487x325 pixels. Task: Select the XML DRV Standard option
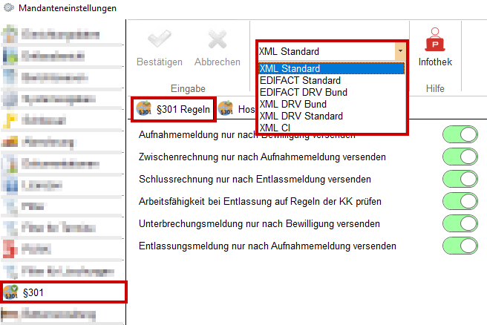click(301, 116)
